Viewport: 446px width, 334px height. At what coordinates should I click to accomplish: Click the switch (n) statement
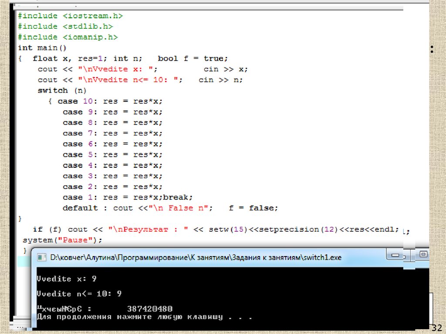pos(62,91)
